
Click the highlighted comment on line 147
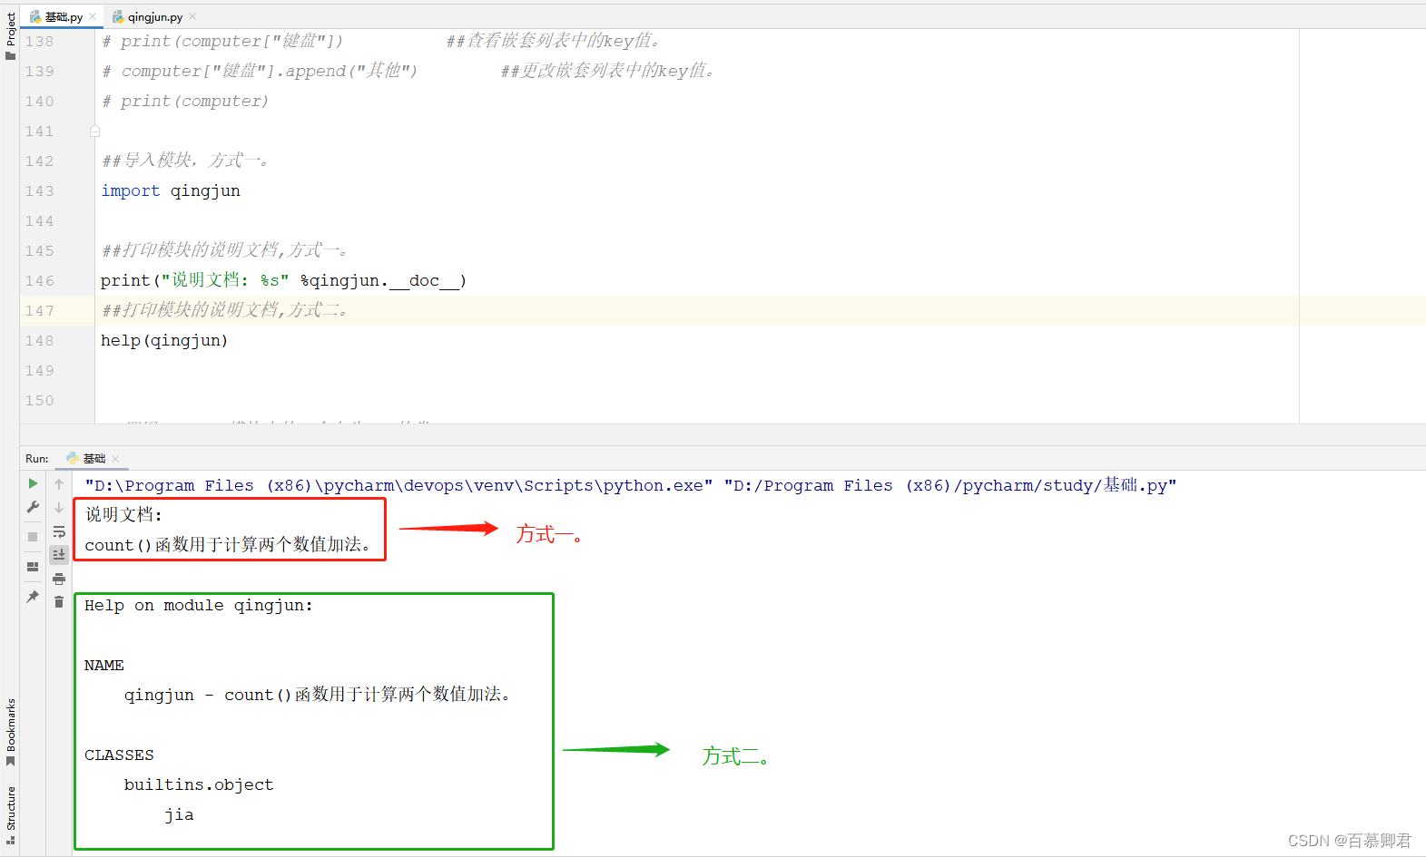(x=224, y=310)
